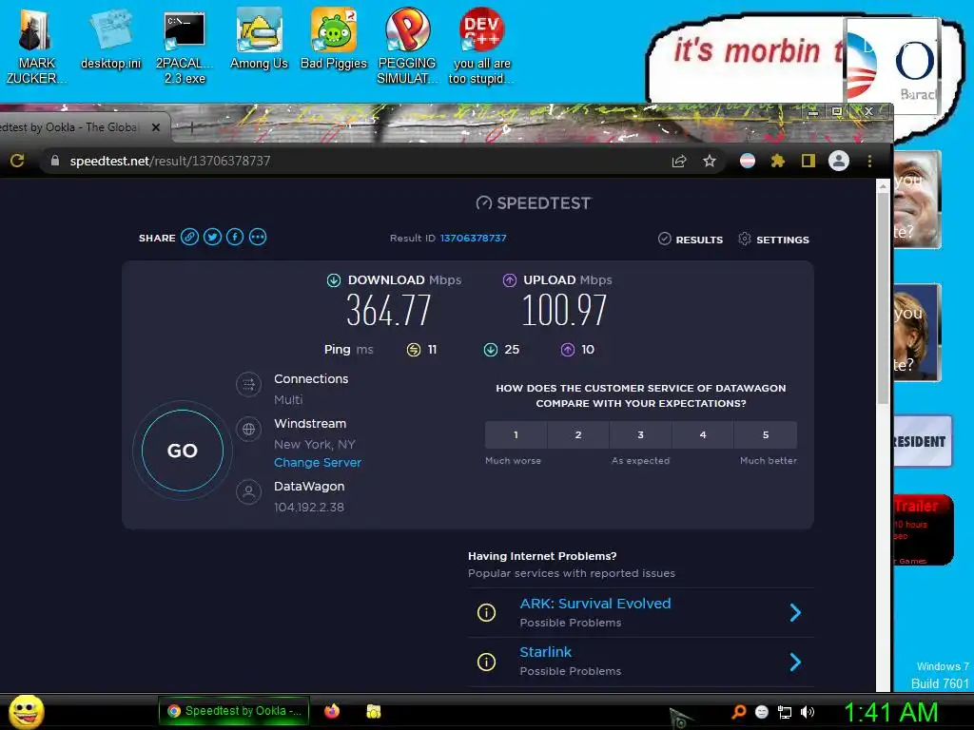Open the volume speaker tray icon

pyautogui.click(x=808, y=712)
